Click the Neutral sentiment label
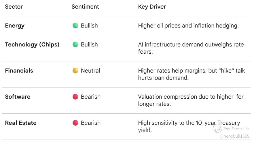Viewport: 254px width, 142px height. pyautogui.click(x=90, y=71)
